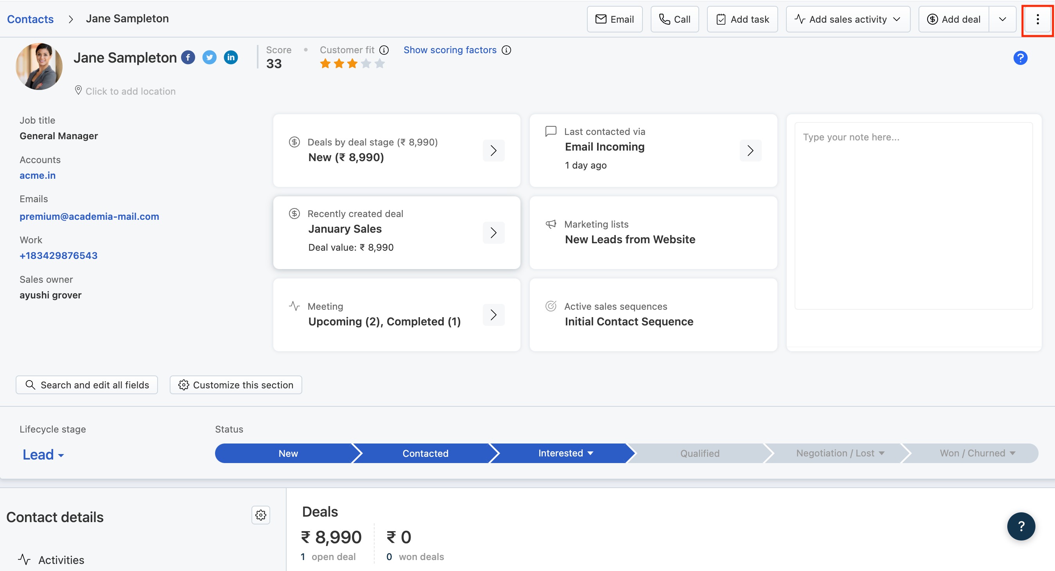This screenshot has width=1055, height=571.
Task: Click the blue help question mark icon
Action: coord(1020,58)
